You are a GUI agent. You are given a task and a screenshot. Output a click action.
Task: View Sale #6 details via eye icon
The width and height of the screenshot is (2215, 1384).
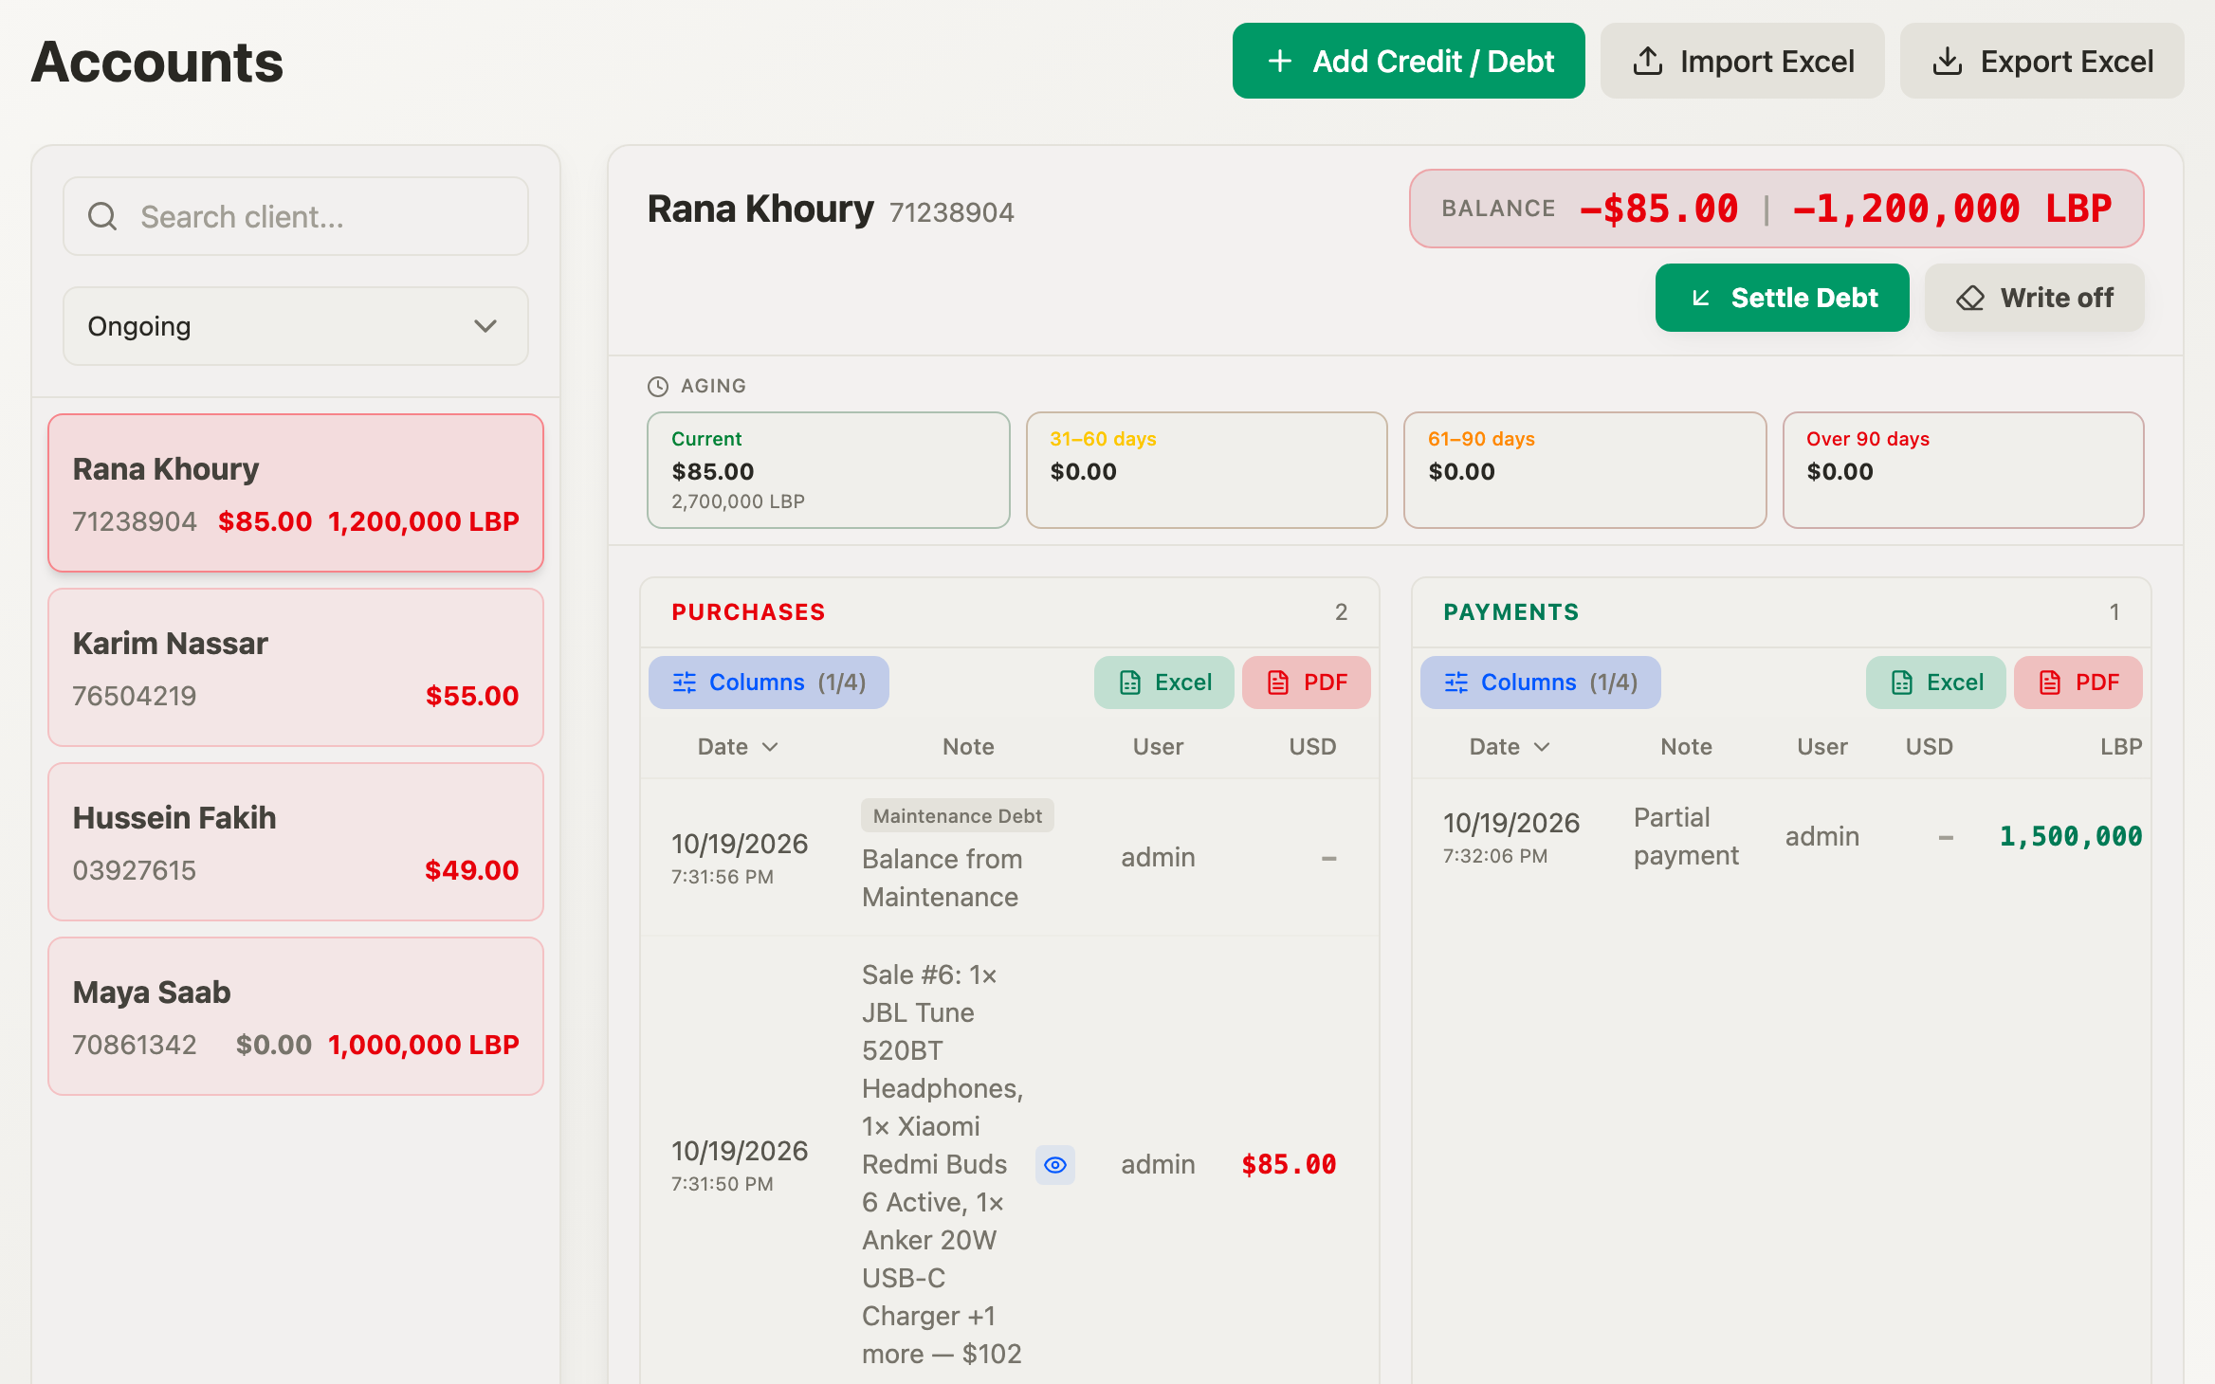pos(1055,1165)
